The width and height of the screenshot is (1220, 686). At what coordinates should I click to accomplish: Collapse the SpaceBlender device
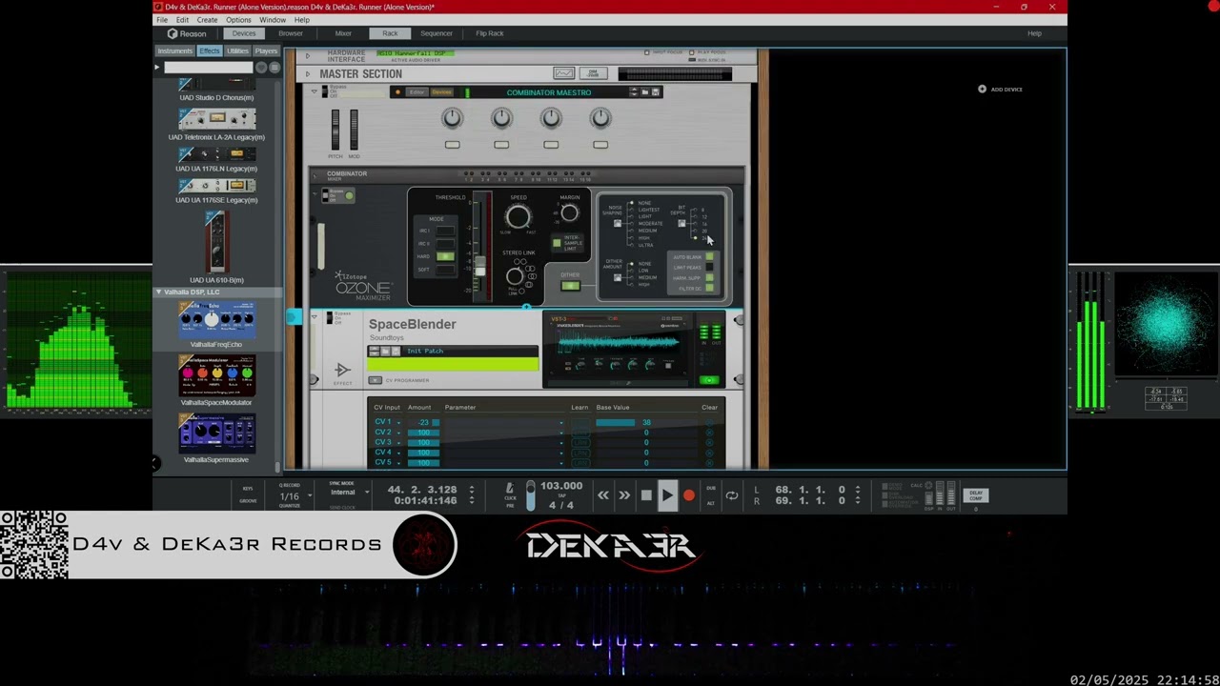point(315,315)
